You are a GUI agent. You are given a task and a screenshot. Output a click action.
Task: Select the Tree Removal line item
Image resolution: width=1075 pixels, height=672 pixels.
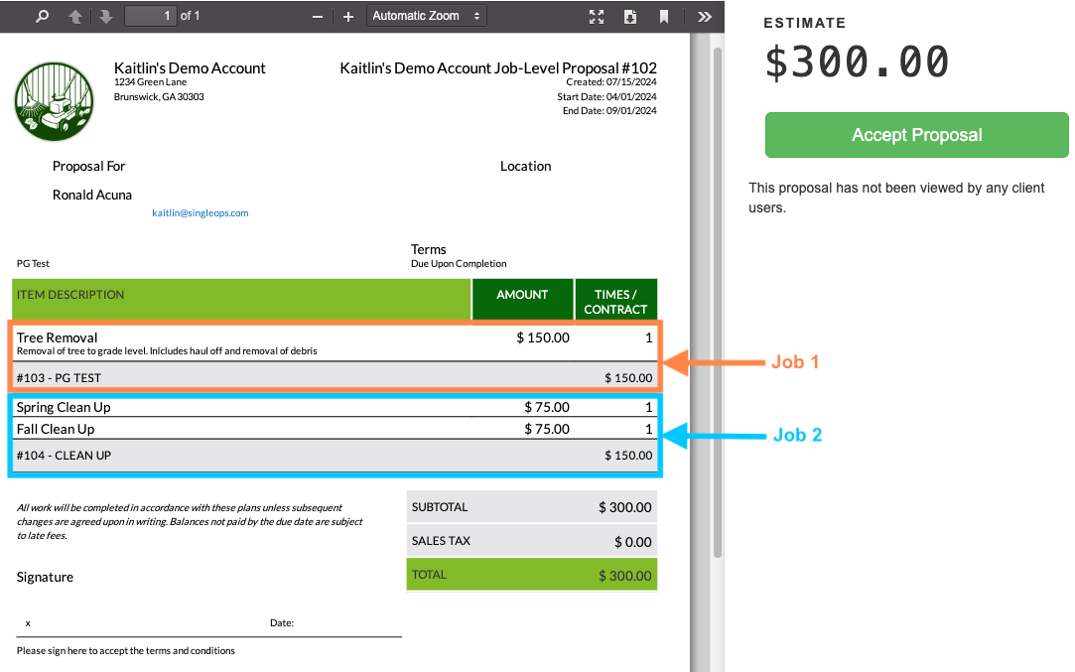point(58,337)
